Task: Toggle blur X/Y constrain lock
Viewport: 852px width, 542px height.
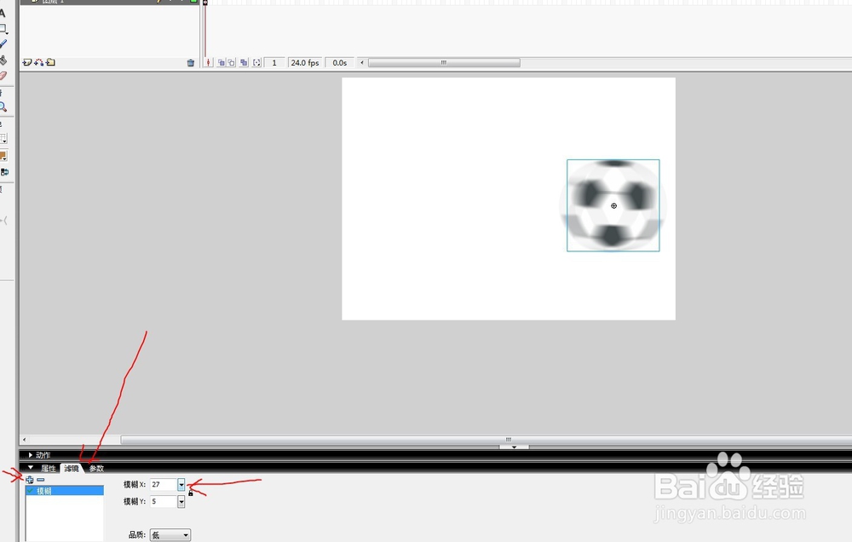Action: point(191,493)
